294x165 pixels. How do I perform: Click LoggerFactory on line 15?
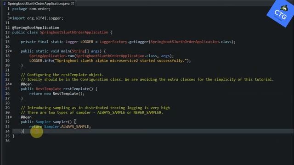point(113,42)
